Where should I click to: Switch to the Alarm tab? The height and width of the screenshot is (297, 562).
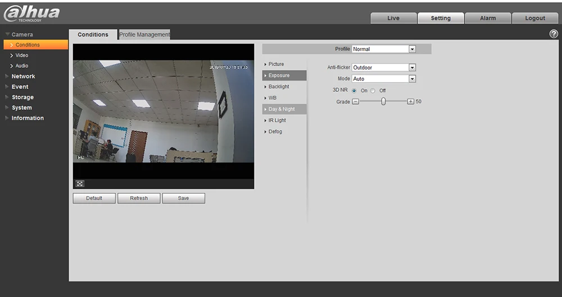coord(488,18)
